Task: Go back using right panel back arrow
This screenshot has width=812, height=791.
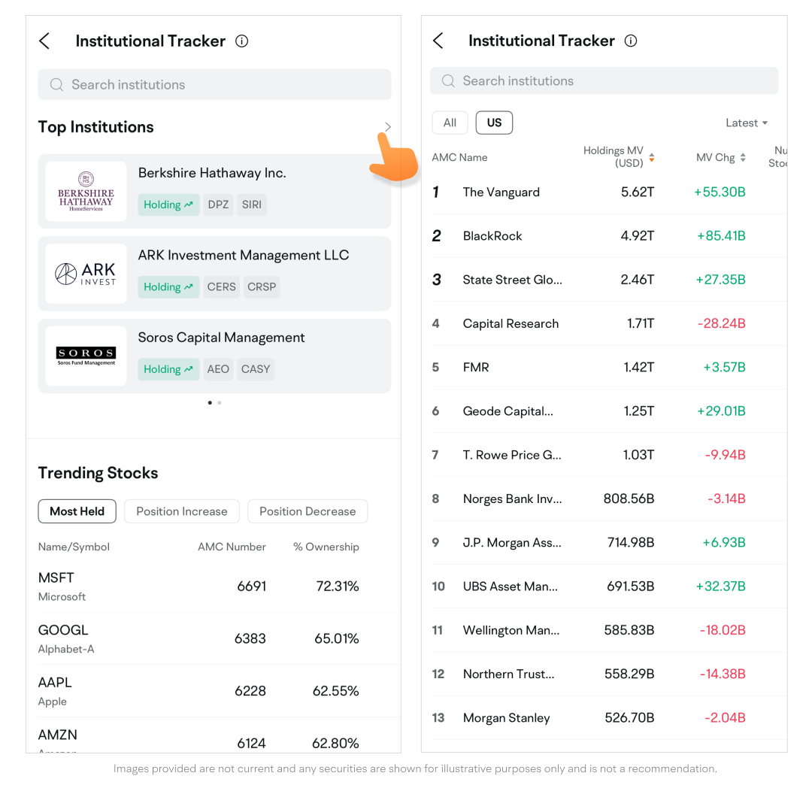Action: coord(438,41)
